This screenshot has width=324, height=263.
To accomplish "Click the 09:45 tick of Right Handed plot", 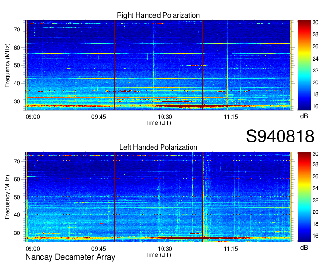I will coord(99,117).
